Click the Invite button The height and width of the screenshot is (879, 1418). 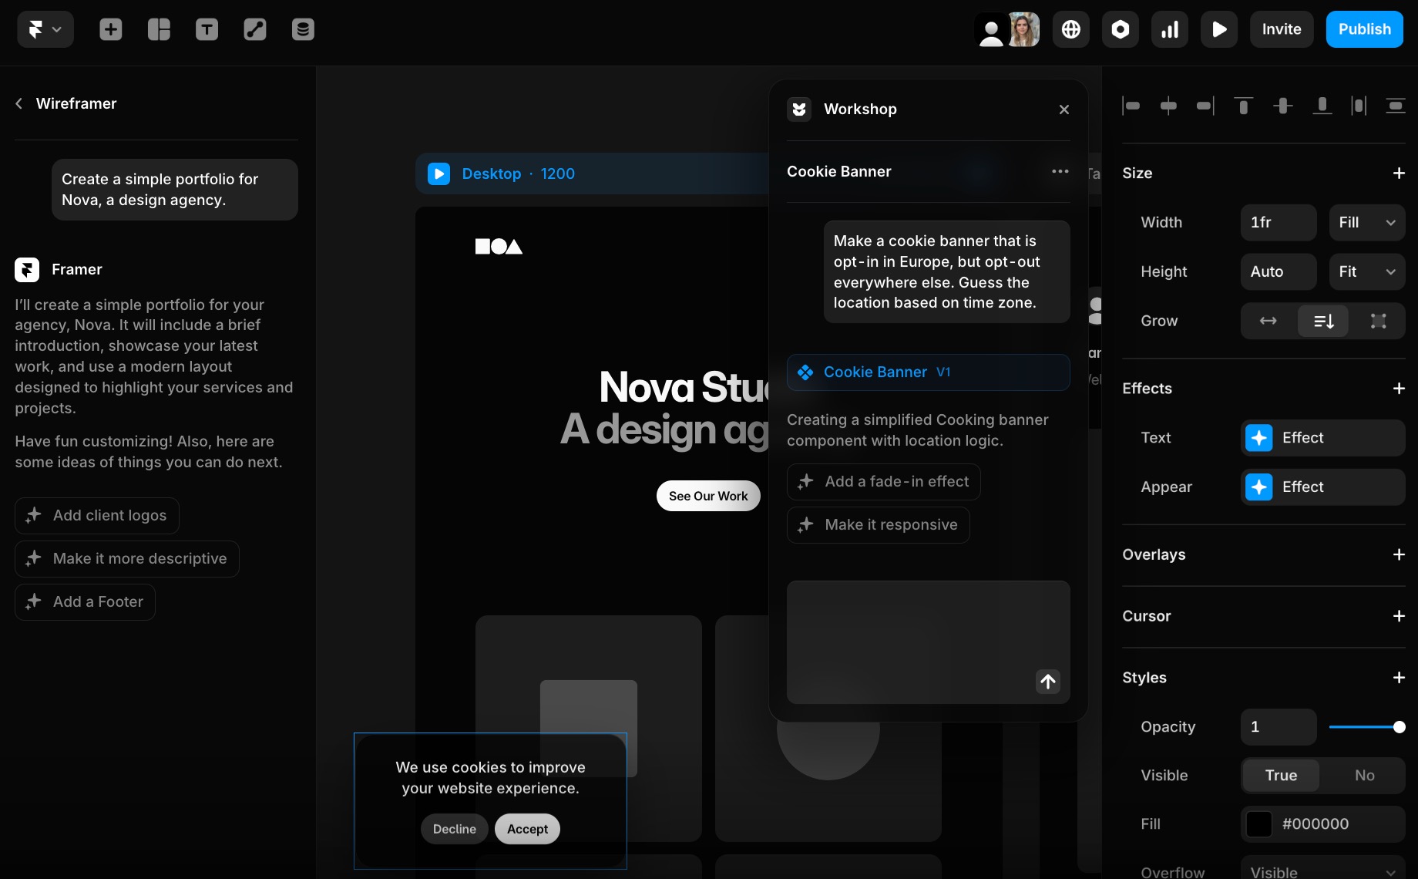pyautogui.click(x=1282, y=29)
